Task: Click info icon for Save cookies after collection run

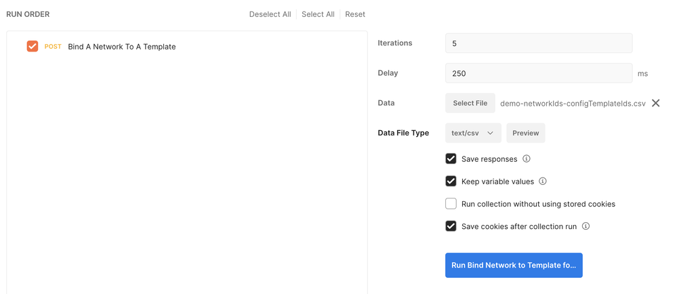Action: pos(586,226)
